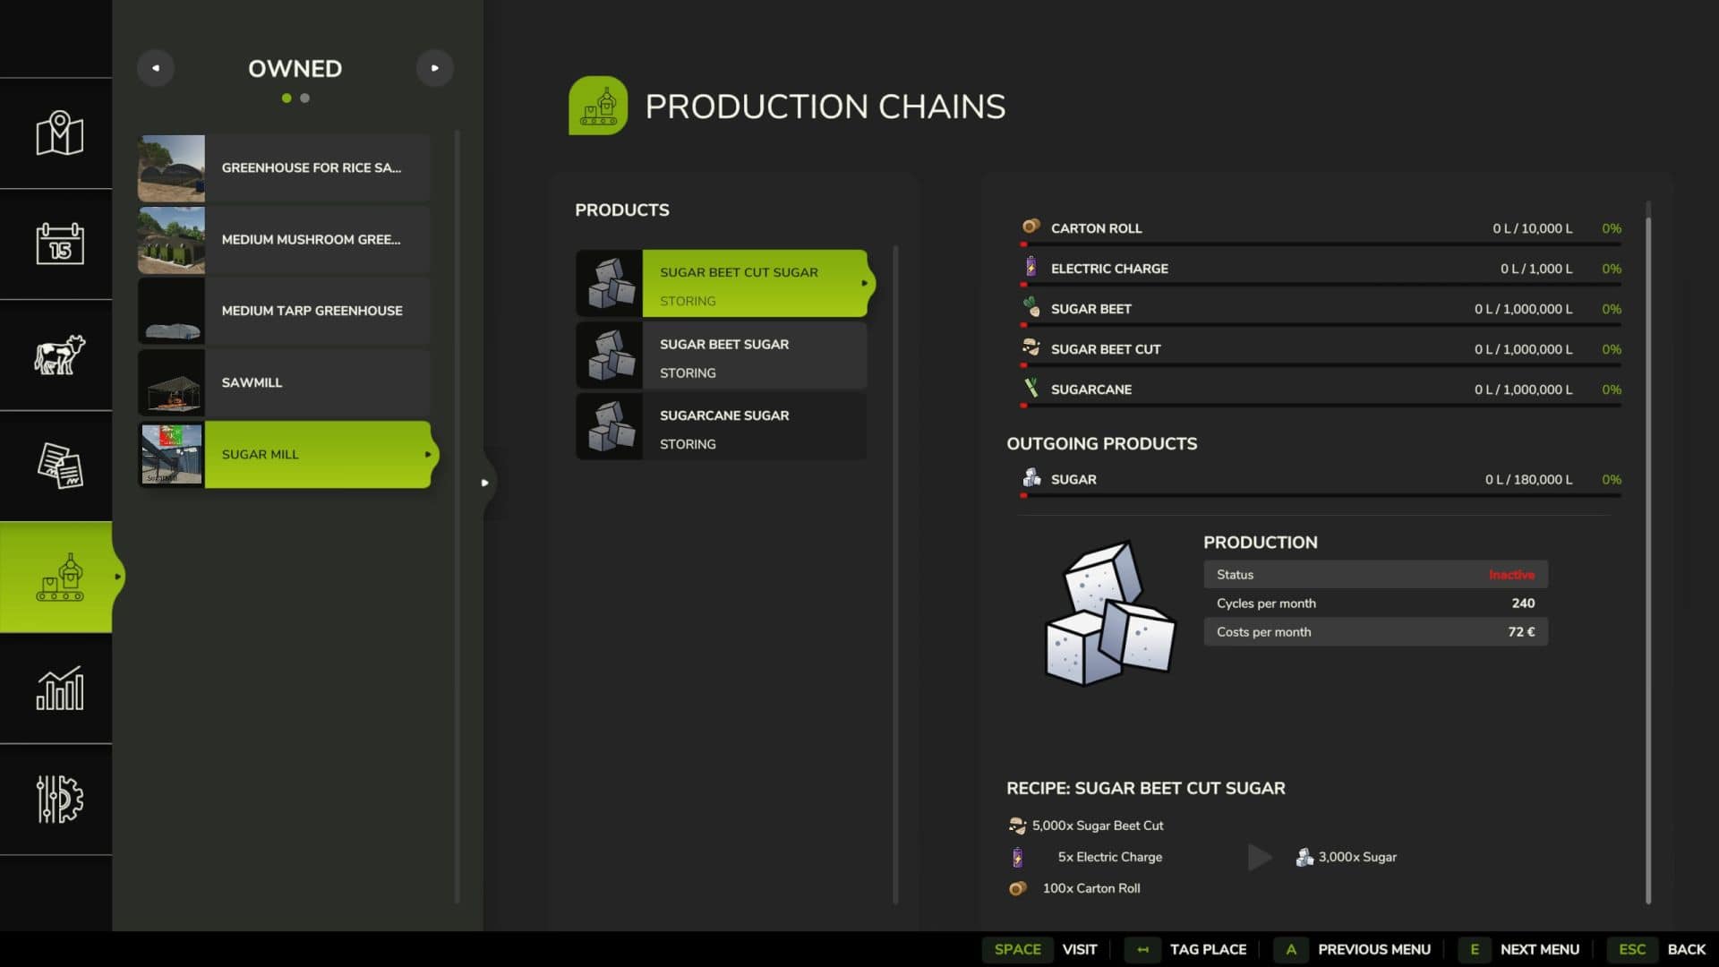This screenshot has height=967, width=1719.
Task: Click the green Production Chains header icon
Action: pos(597,106)
